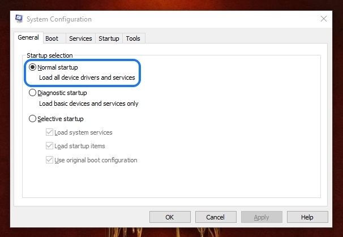Click the System Configuration title bar icon
Screen dimensions: 343x237
coord(19,19)
